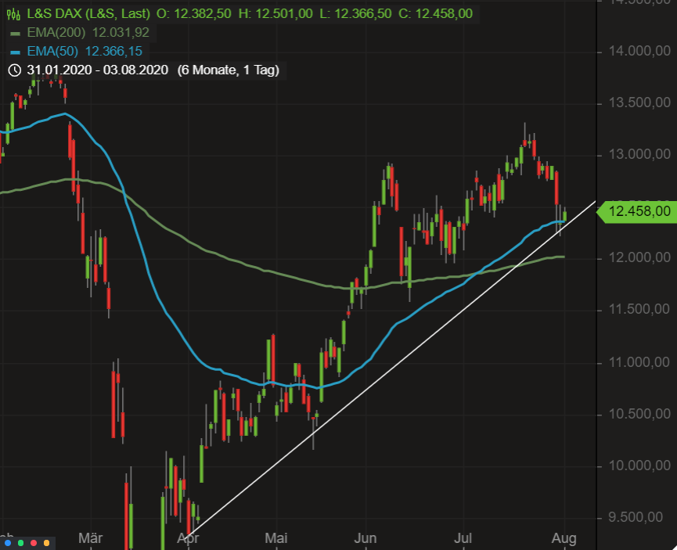Click the EMA(50) value 12.366,15

click(x=113, y=52)
